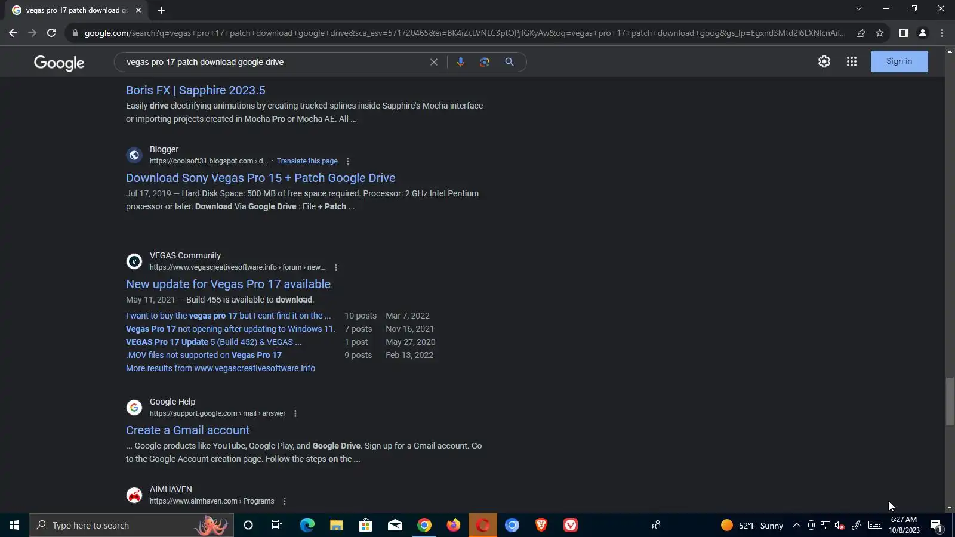Open the Chrome profile icon
Image resolution: width=955 pixels, height=537 pixels.
point(923,33)
